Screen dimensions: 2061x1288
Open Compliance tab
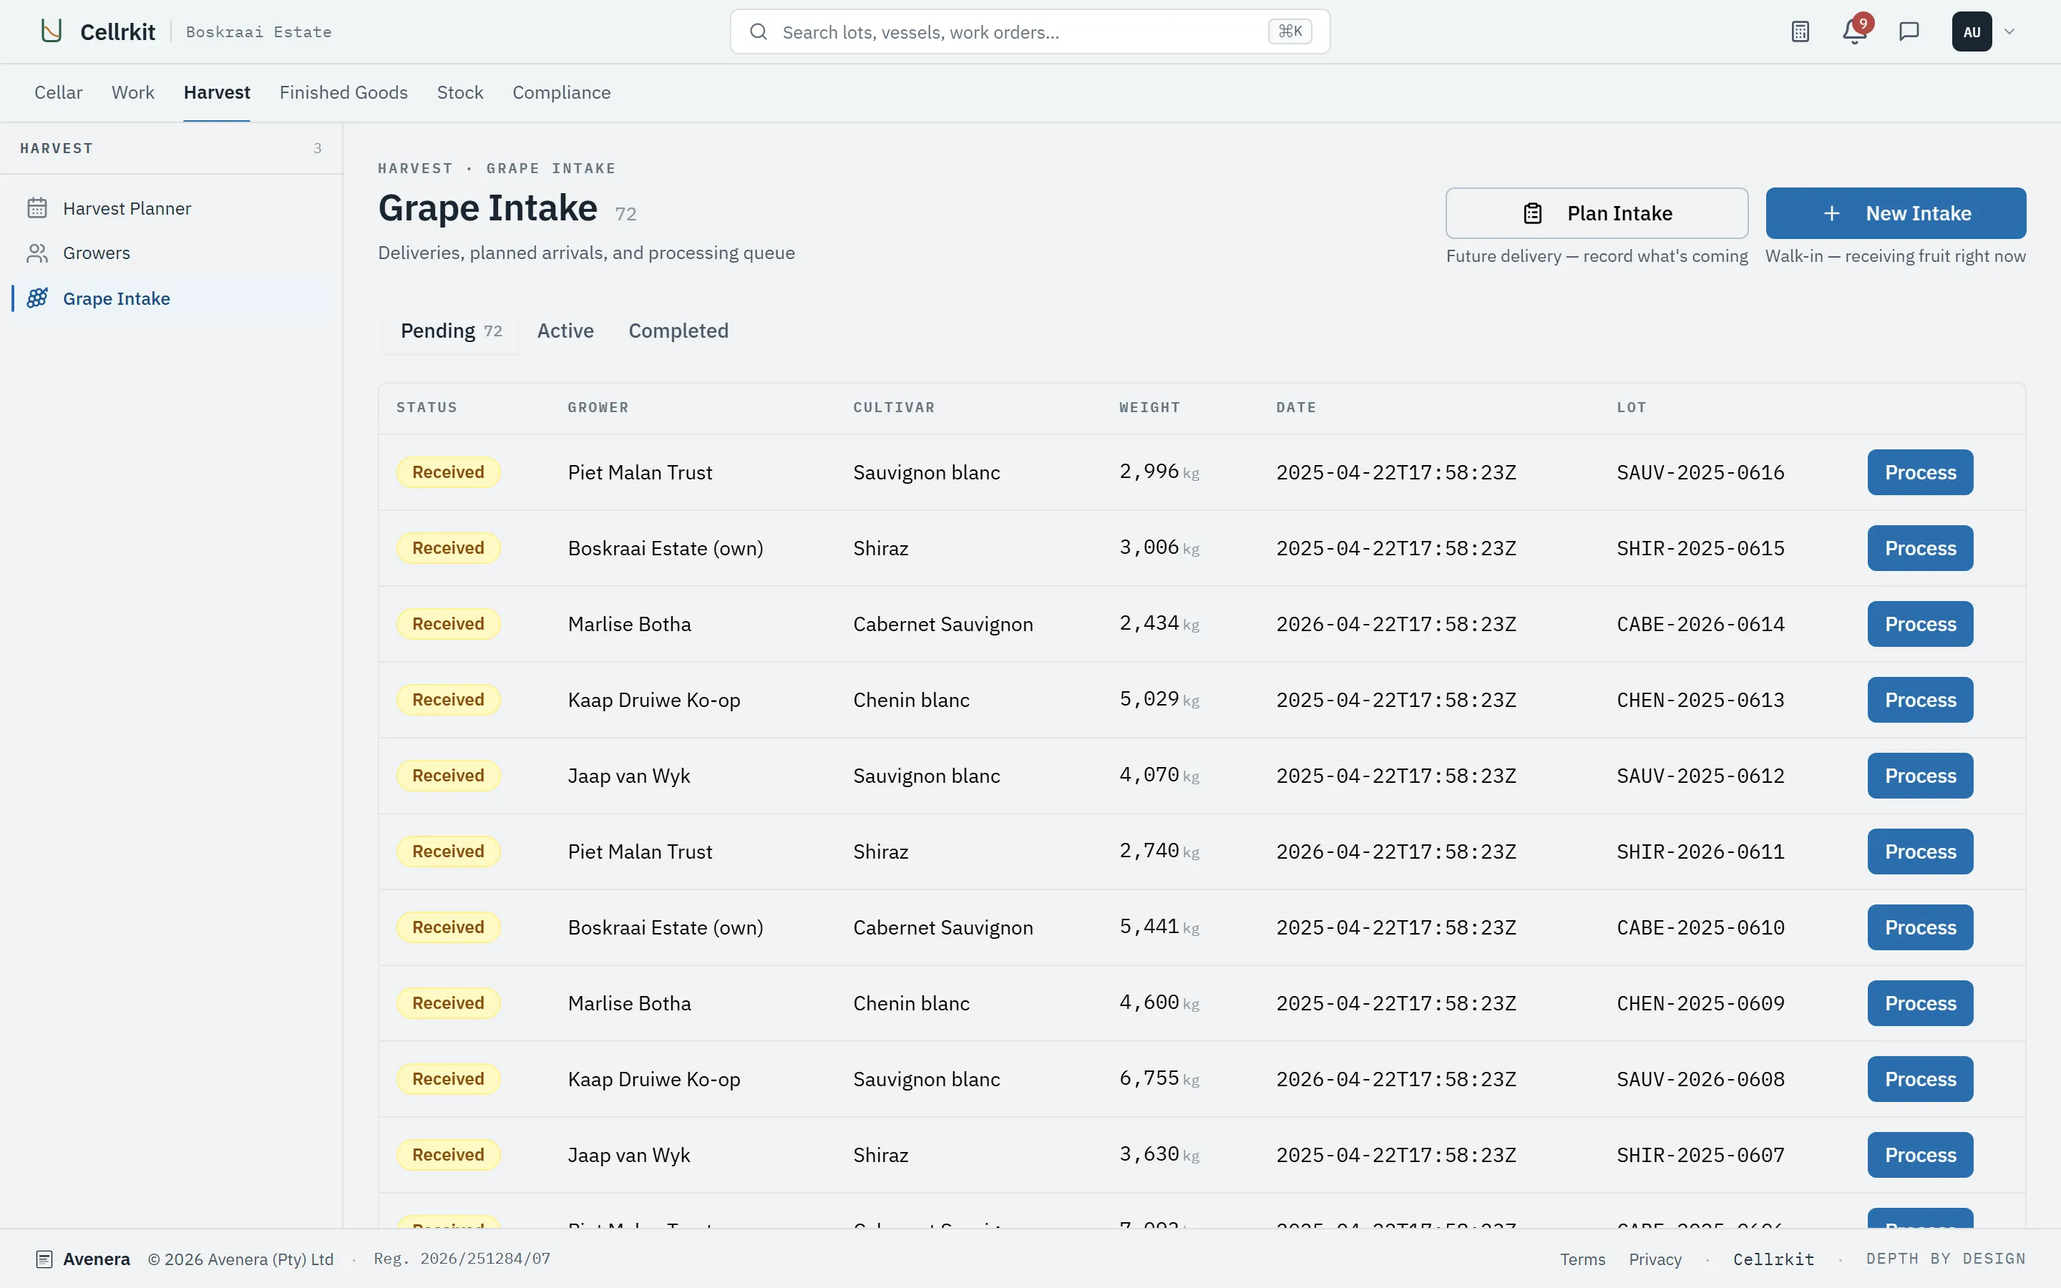coord(561,92)
